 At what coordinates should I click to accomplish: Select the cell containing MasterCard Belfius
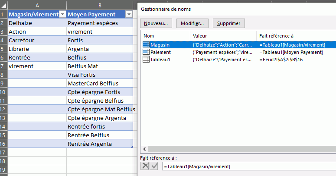pyautogui.click(x=100, y=83)
